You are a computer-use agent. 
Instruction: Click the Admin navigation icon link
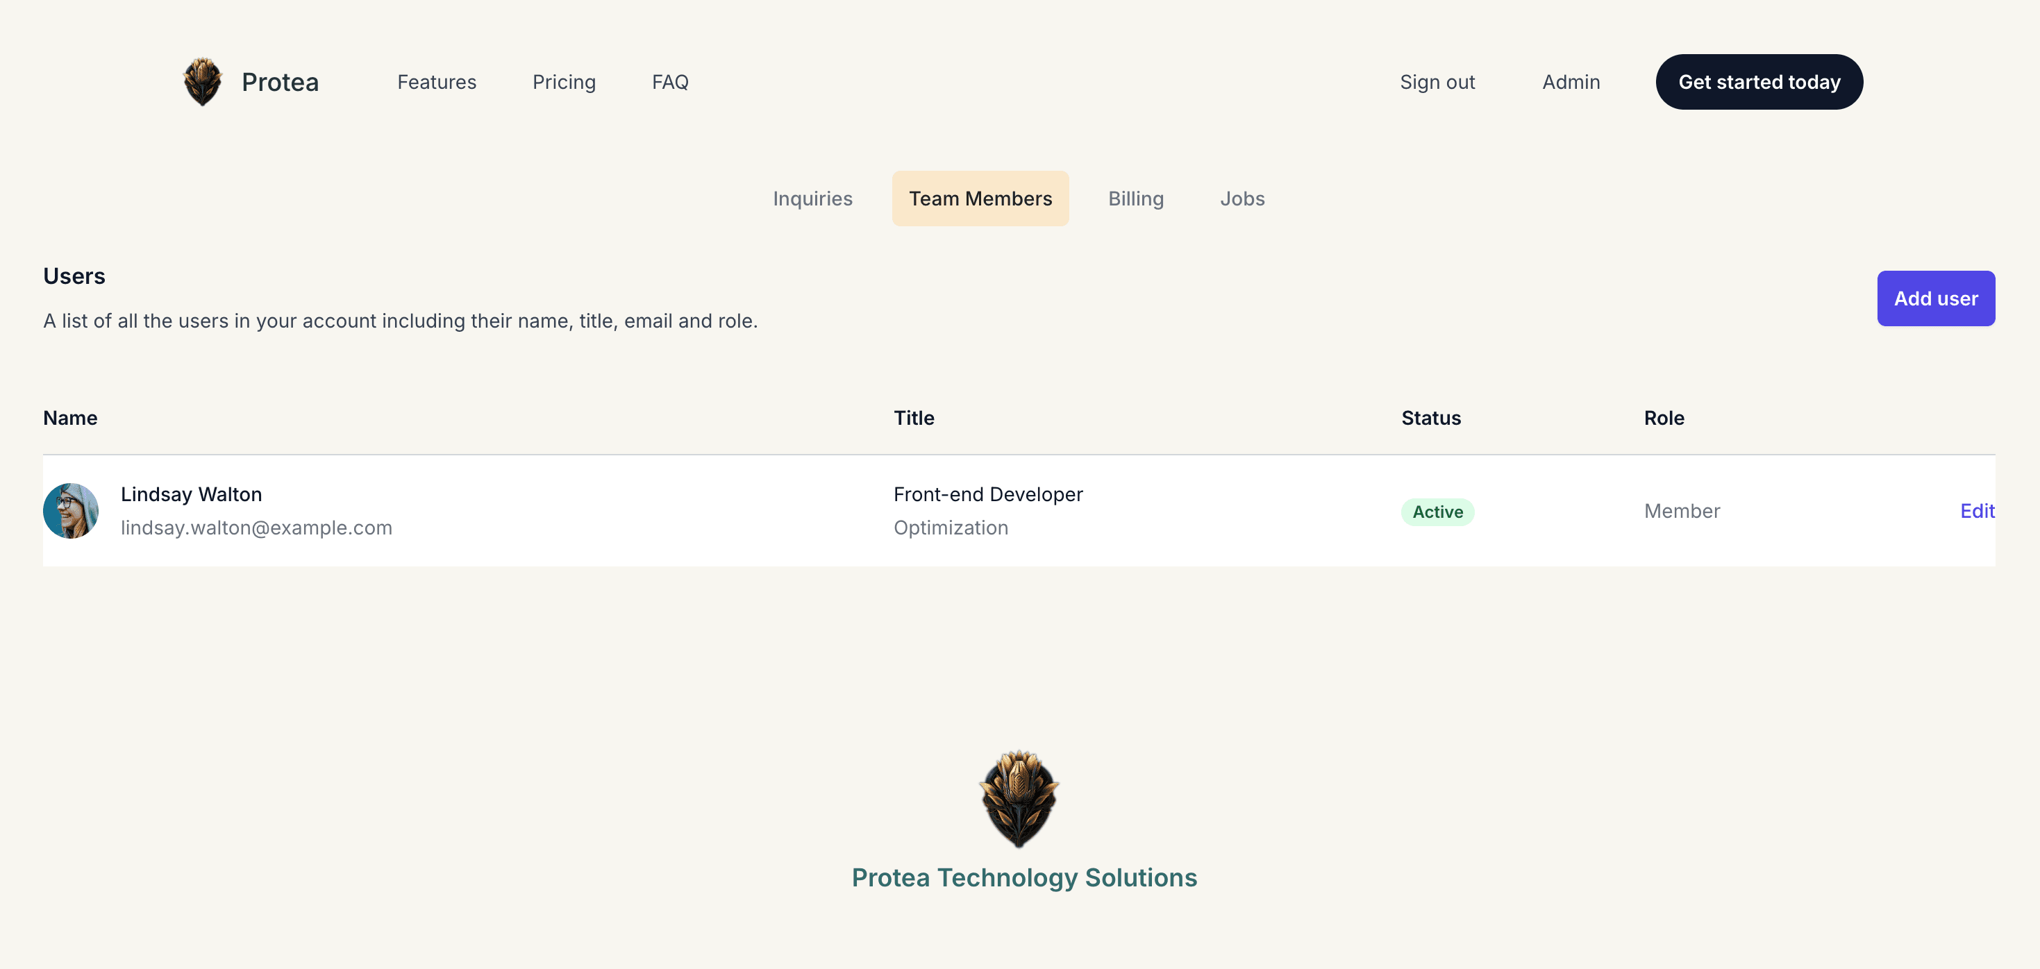[1571, 81]
